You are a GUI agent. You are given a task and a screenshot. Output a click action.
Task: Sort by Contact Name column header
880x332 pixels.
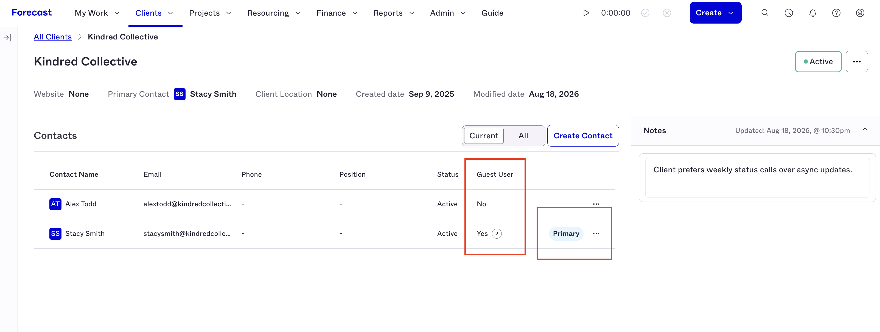[x=74, y=174]
